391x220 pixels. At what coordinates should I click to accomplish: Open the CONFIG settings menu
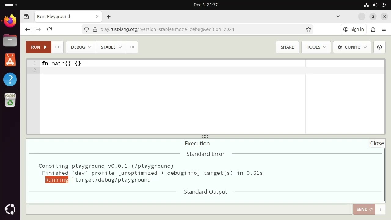pyautogui.click(x=352, y=47)
